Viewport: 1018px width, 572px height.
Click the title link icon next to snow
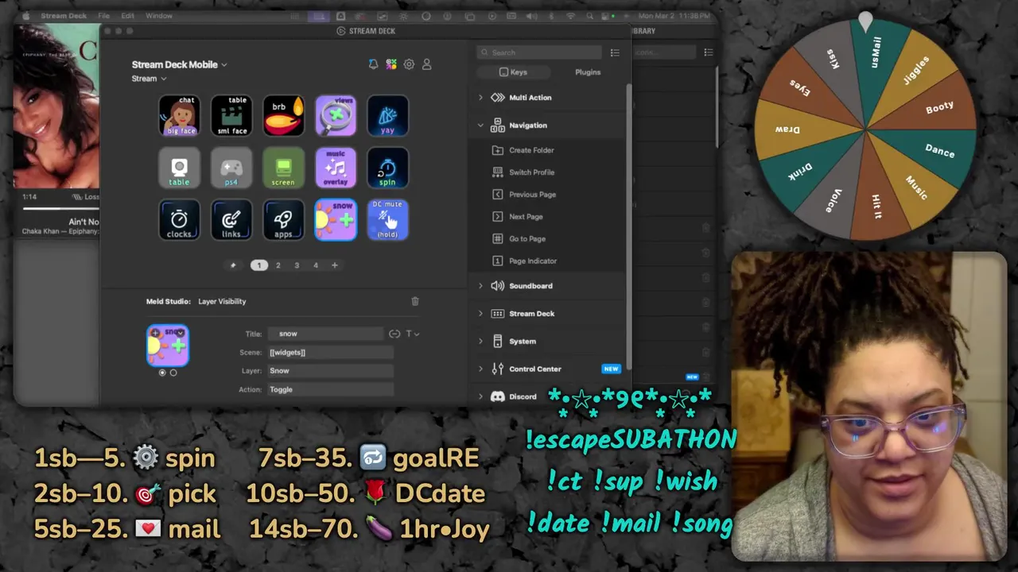click(x=394, y=334)
